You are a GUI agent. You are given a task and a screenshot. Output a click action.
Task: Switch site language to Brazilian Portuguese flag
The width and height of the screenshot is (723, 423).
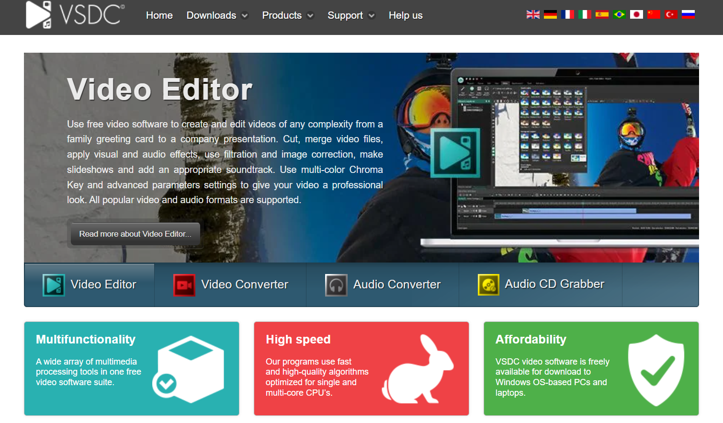pos(619,14)
